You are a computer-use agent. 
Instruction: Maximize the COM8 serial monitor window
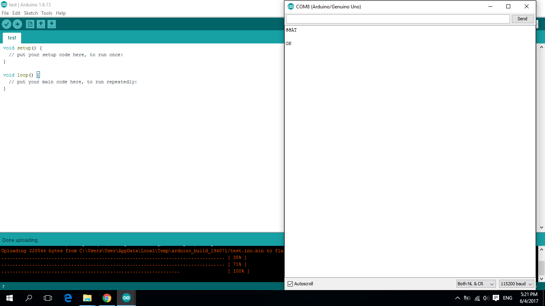click(x=508, y=6)
